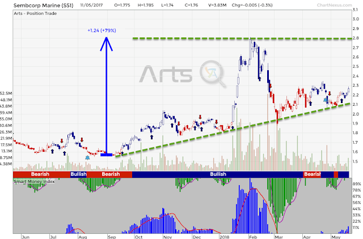This screenshot has width=363, height=239.
Task: Click the 2.8 price axis label
Action: (x=356, y=38)
